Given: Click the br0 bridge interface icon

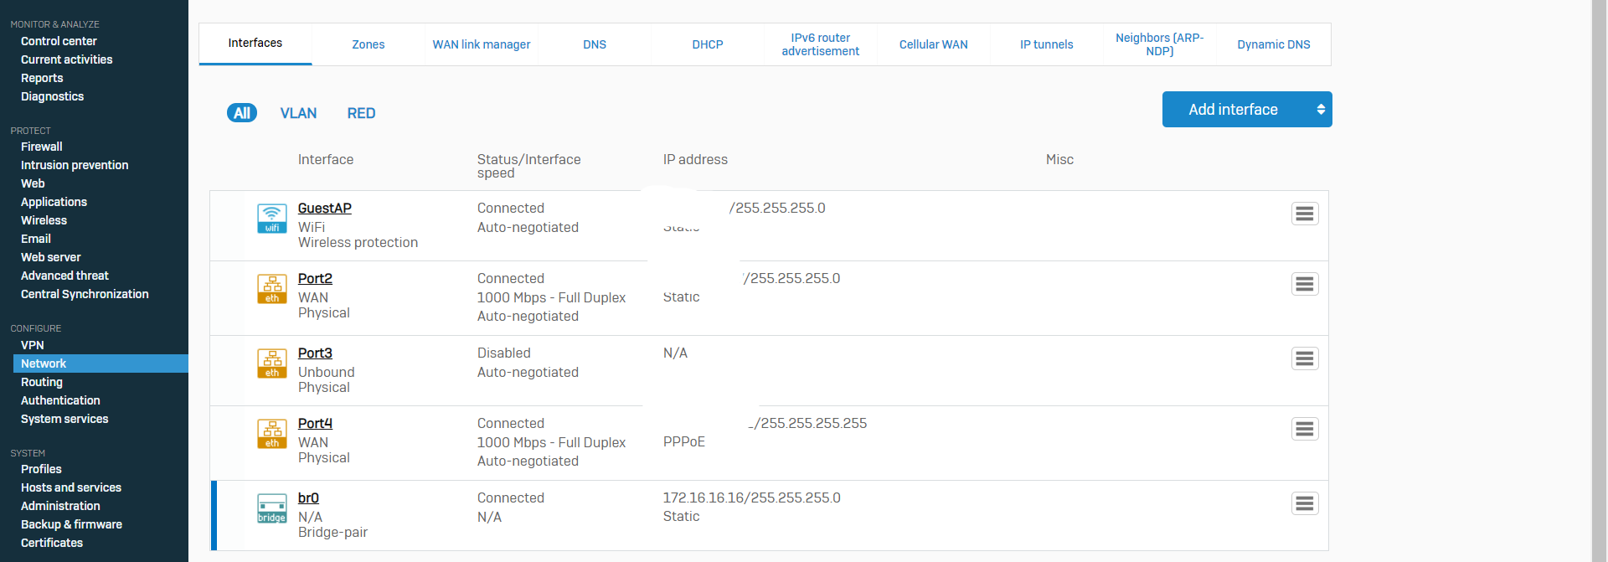Looking at the screenshot, I should 271,508.
